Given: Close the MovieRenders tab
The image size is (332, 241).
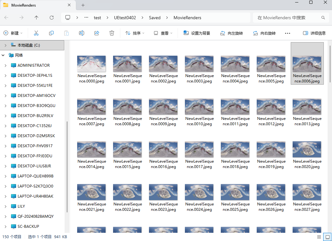Looking at the screenshot, I should tap(69, 5).
